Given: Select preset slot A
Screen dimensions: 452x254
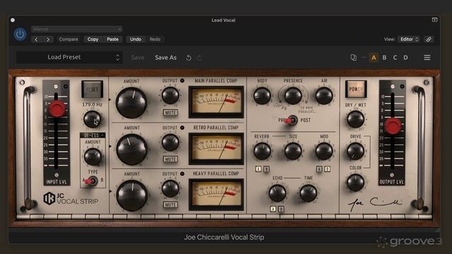Looking at the screenshot, I should click(x=374, y=58).
